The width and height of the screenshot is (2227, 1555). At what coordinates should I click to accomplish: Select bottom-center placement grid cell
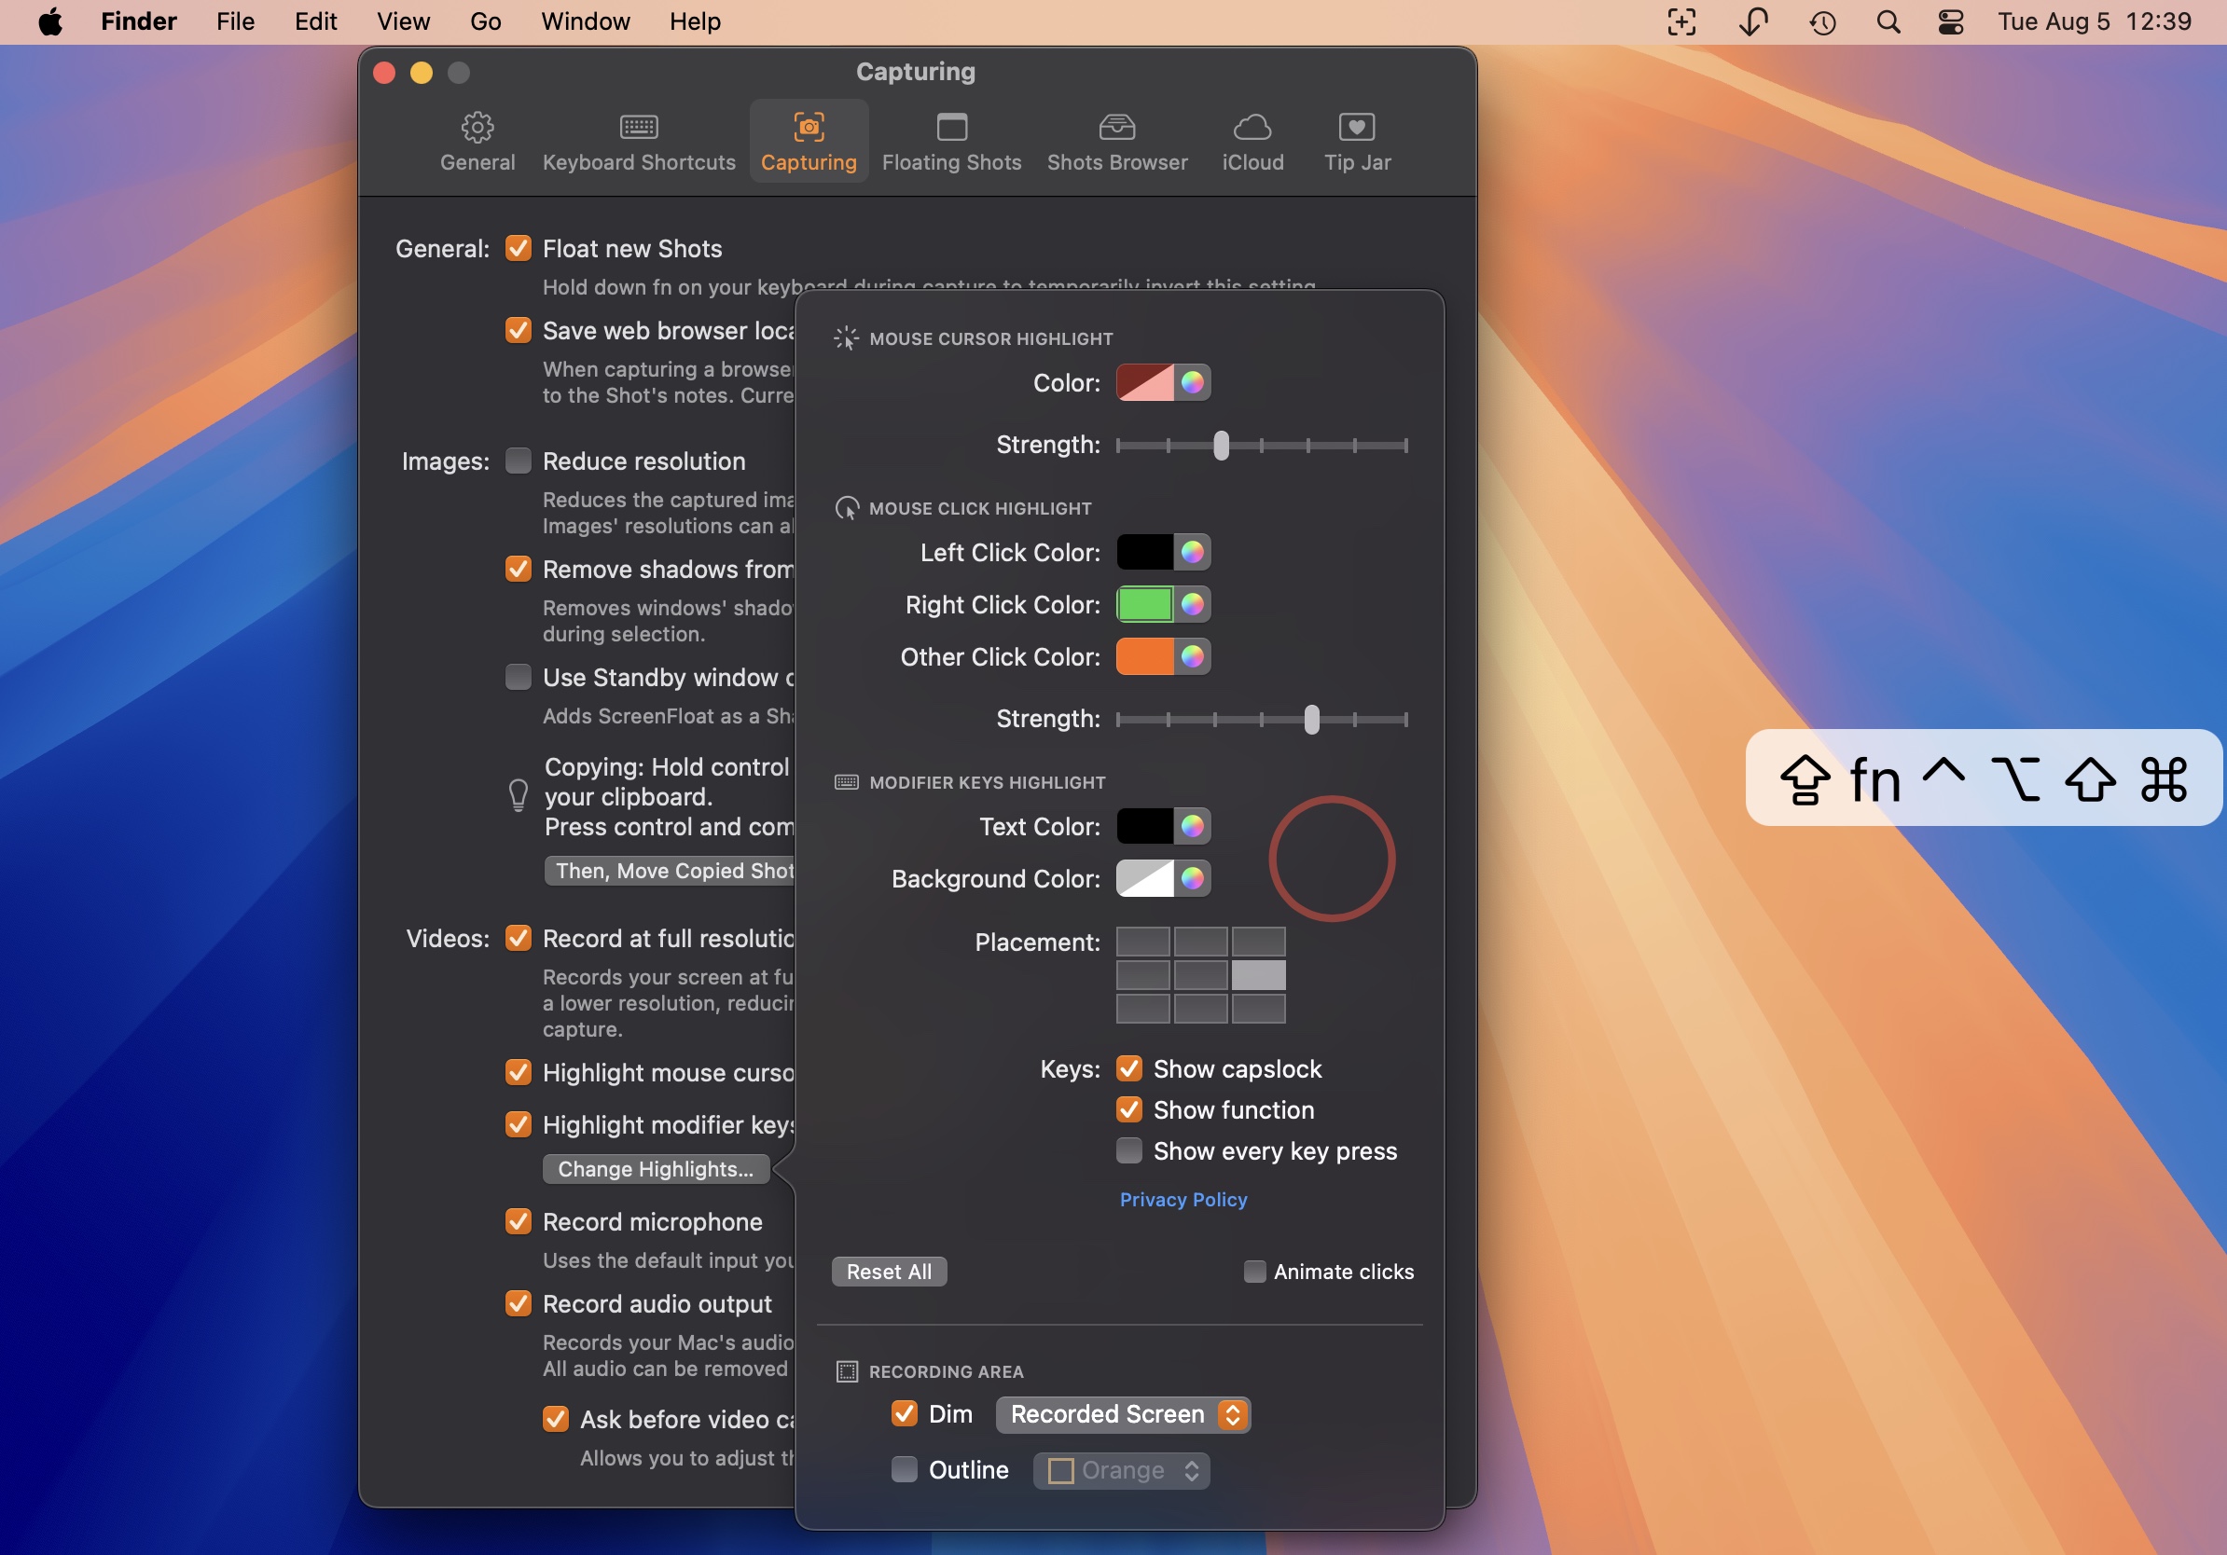point(1200,1010)
